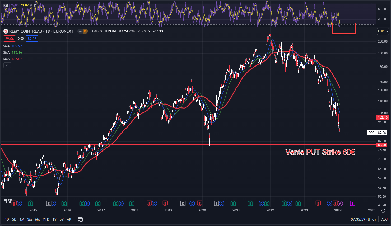Open the EUR currency dropdown
Screen dimensions: 391x226
383,31
